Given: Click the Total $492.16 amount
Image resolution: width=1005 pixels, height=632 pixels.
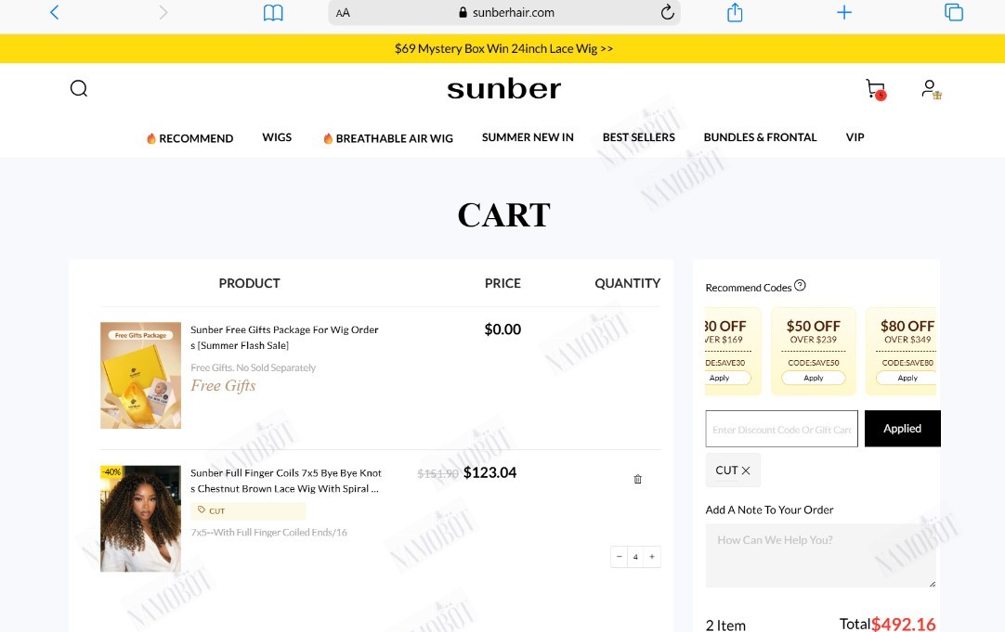Looking at the screenshot, I should (x=903, y=625).
